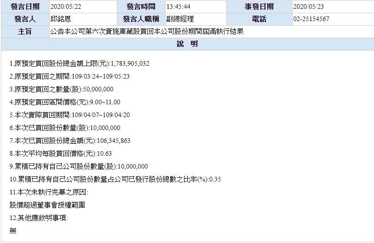Select item 7 total amount 106,345,863
Image resolution: width=374 pixels, height=243 pixels.
tap(114, 141)
